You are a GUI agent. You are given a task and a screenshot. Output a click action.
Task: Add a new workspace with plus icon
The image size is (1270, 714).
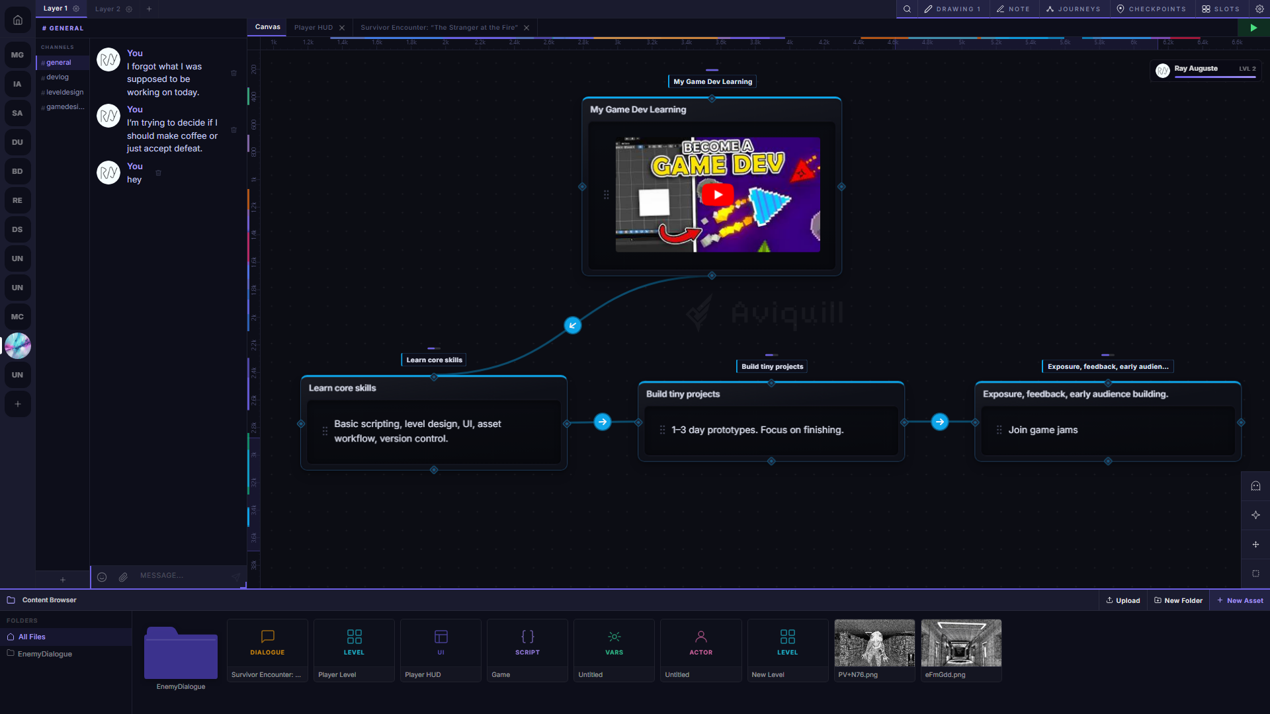coord(18,404)
